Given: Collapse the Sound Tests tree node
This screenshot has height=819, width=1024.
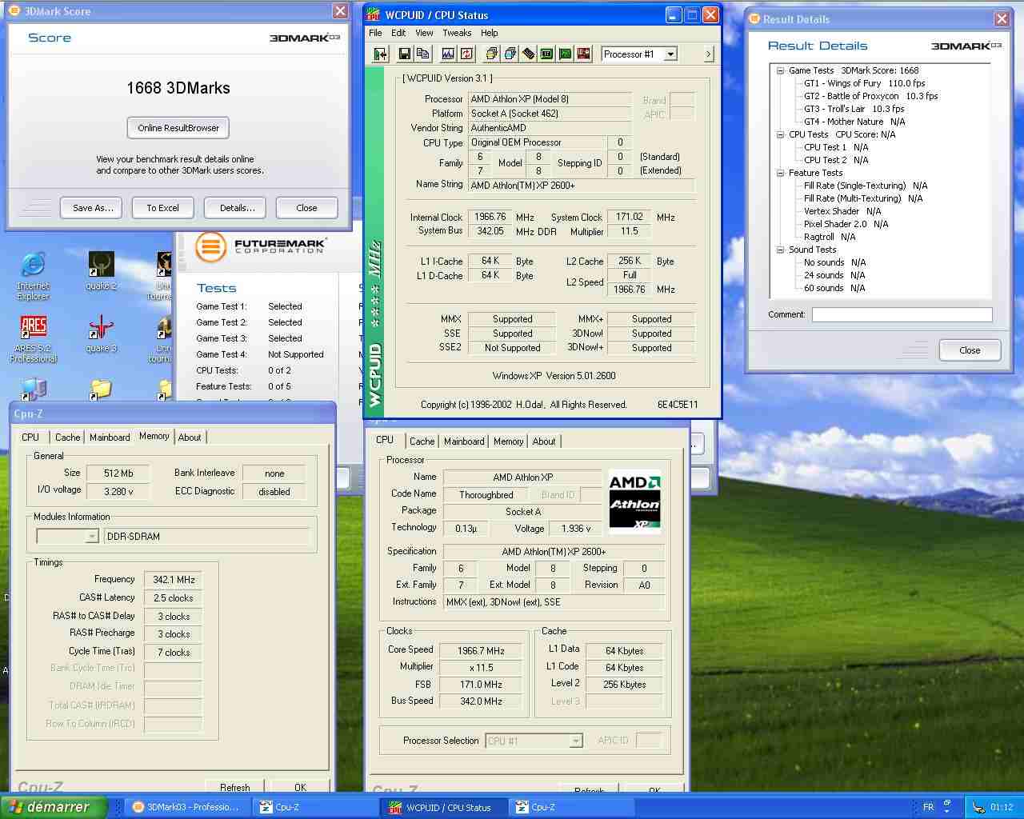Looking at the screenshot, I should (780, 250).
